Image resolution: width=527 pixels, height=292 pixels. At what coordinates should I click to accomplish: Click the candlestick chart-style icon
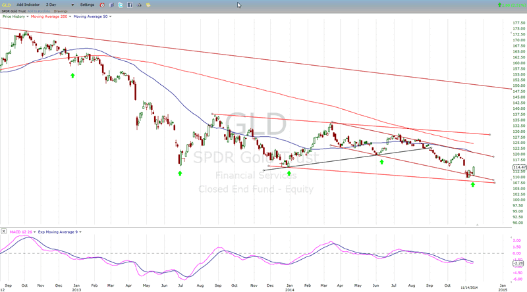point(111,5)
